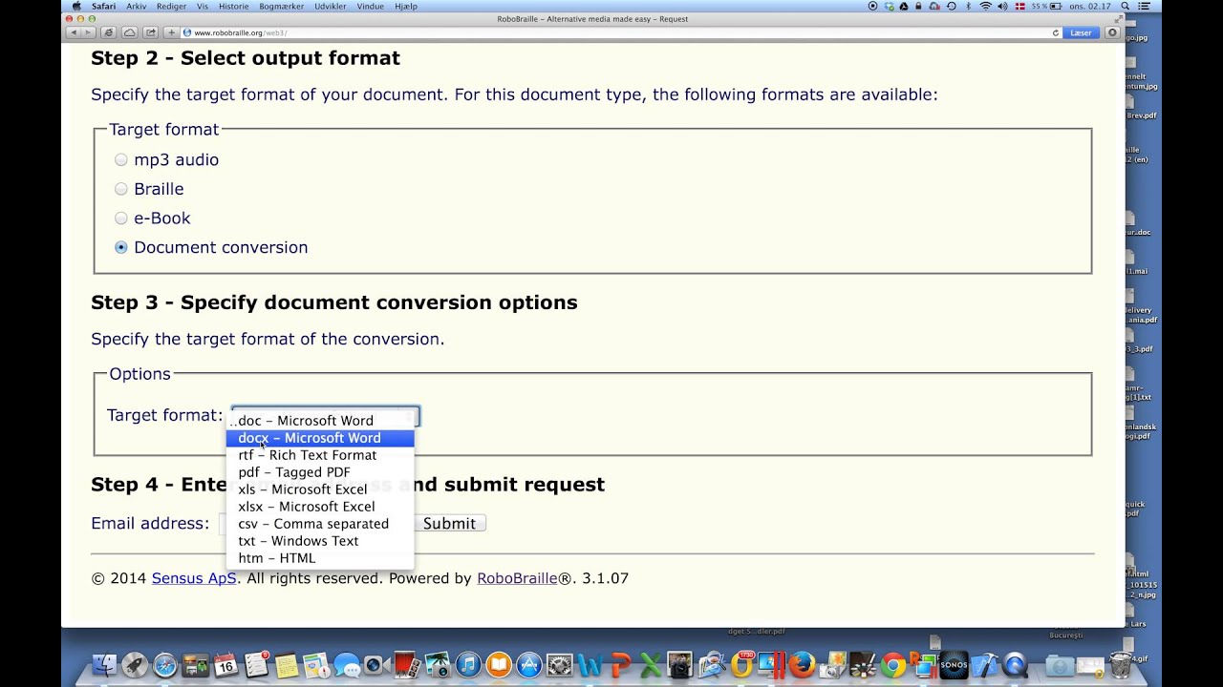
Task: Select txt – Windows Text option
Action: click(x=320, y=541)
